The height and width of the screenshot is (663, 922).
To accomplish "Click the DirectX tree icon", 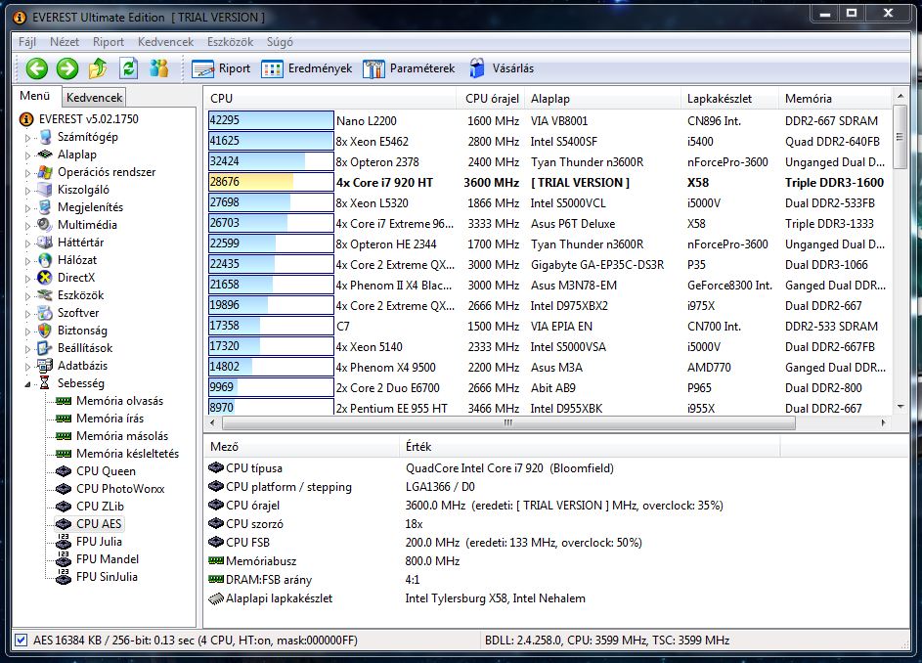I will pos(45,278).
